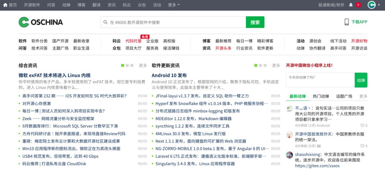The width and height of the screenshot is (385, 169).
Task: Expand the 更多 dropdown in top navigation
Action: pyautogui.click(x=174, y=5)
